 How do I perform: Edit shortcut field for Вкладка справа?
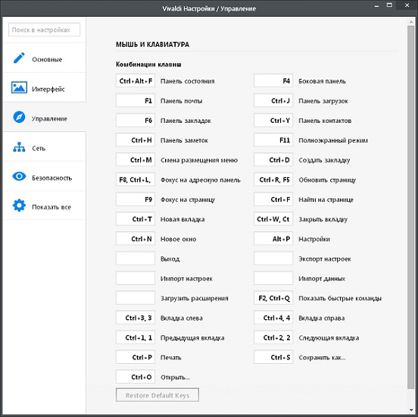pos(273,318)
